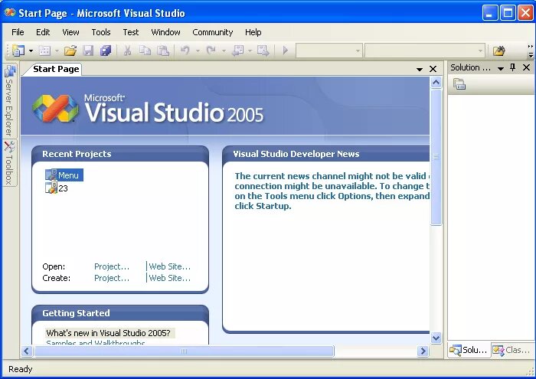Screen dimensions: 536x379
Task: Open the recent project named 23
Action: [57, 188]
